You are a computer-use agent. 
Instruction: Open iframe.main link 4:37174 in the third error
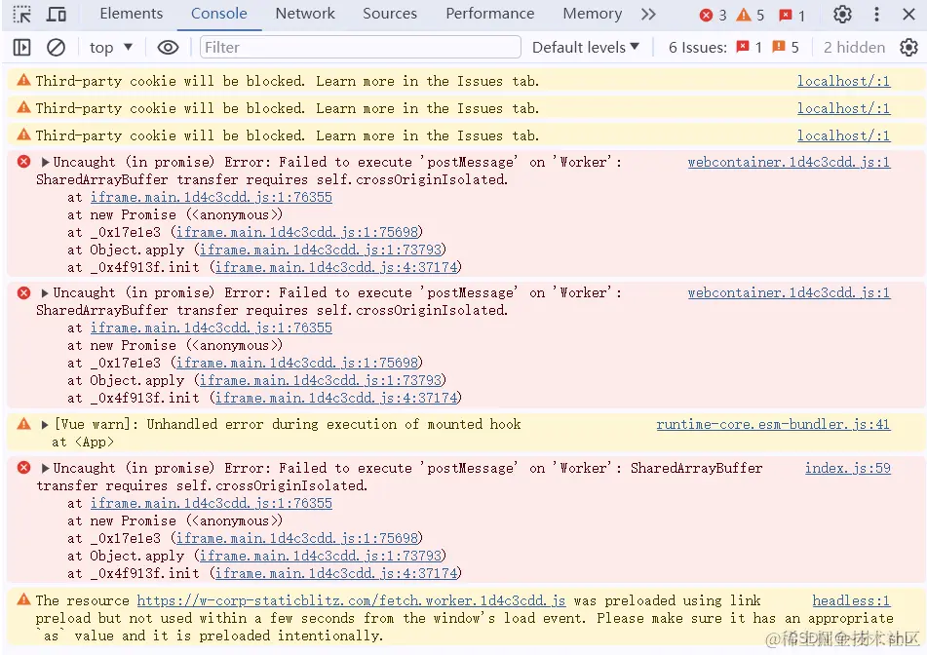coord(336,573)
